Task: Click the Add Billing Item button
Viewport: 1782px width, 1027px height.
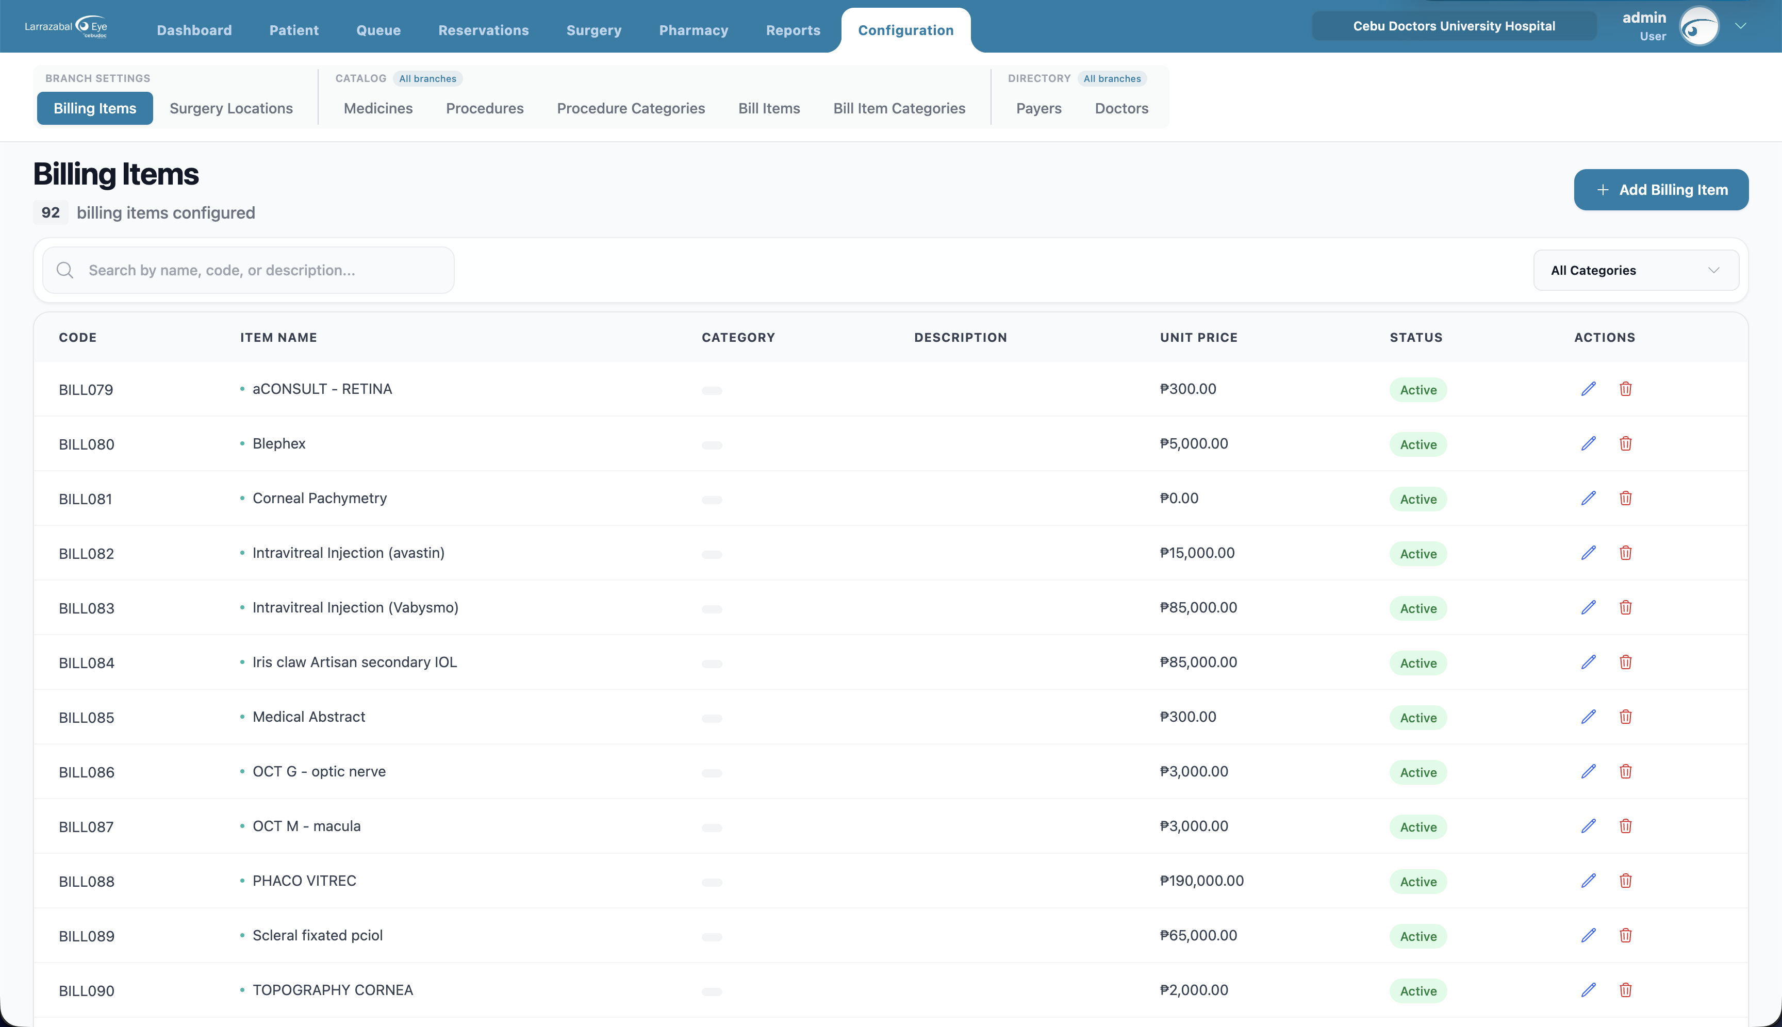Action: (x=1661, y=190)
